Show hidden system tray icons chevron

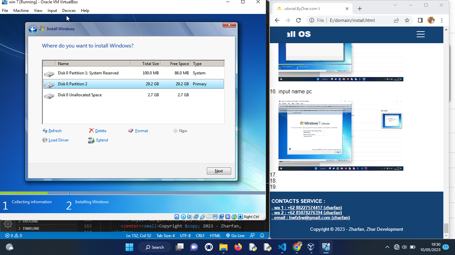[387, 247]
